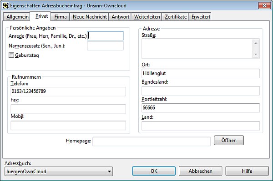Image resolution: width=273 pixels, height=181 pixels.
Task: Confirm with the OK button
Action: (x=154, y=171)
